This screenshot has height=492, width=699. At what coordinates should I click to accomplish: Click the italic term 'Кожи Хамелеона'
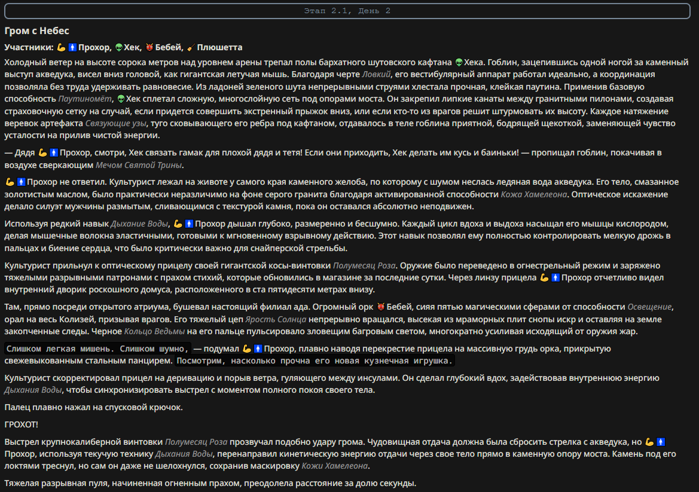coord(335,466)
